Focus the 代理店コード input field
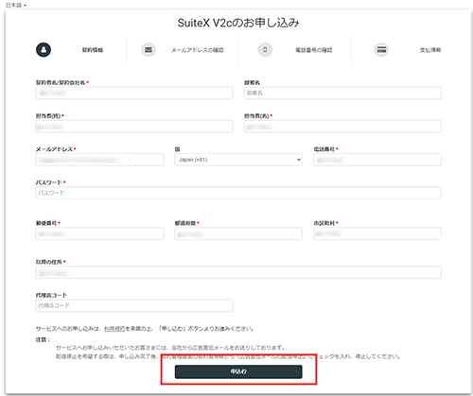473x396 pixels. pyautogui.click(x=134, y=305)
